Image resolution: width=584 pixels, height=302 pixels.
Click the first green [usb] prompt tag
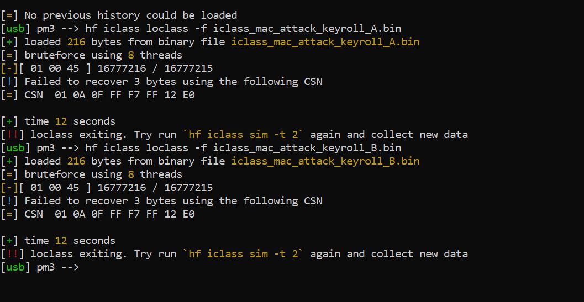15,28
